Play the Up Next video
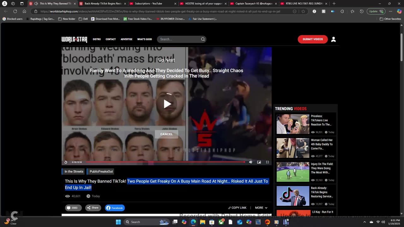This screenshot has height=227, width=404. (x=167, y=104)
